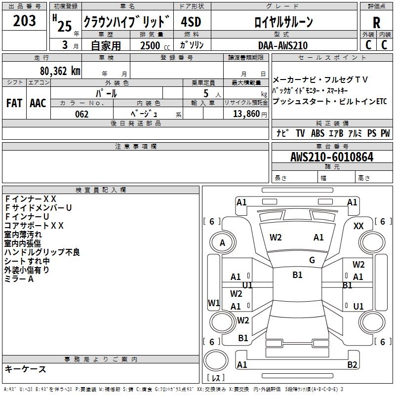Click the lot number "203"
The width and height of the screenshot is (395, 395).
[x=24, y=21]
